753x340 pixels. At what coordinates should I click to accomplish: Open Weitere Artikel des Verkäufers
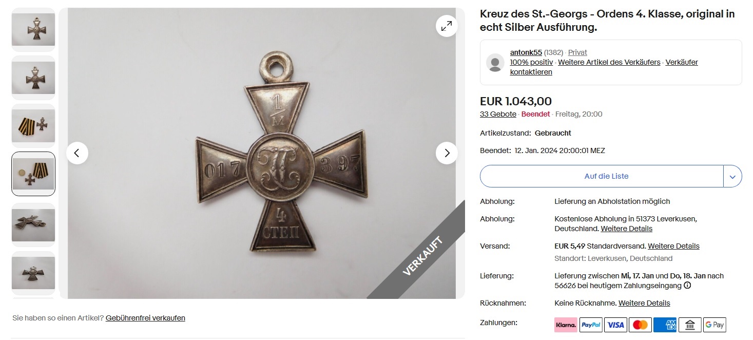[609, 62]
